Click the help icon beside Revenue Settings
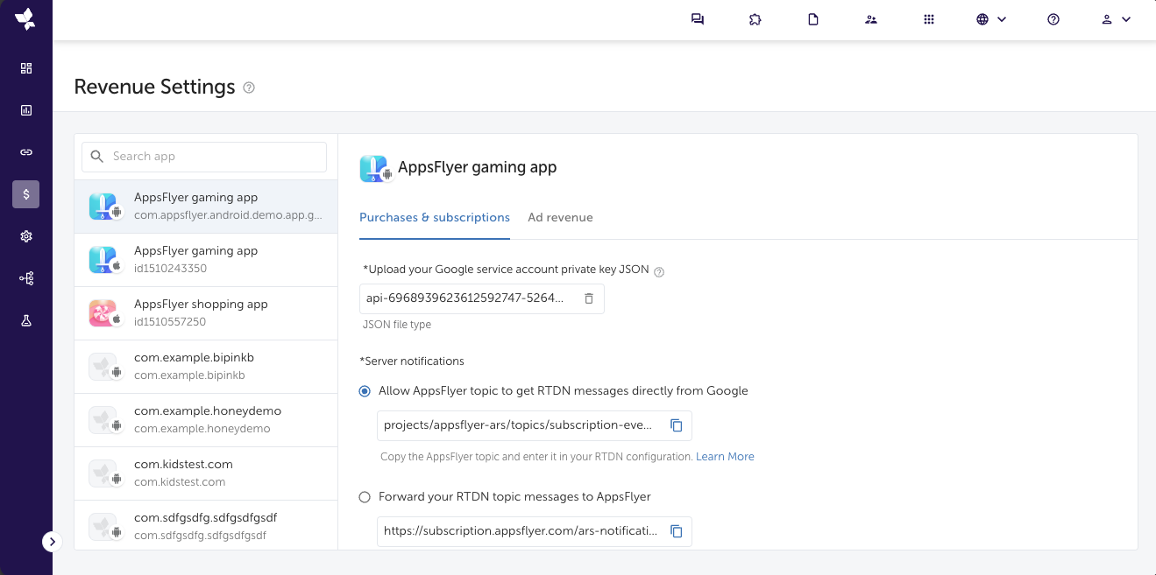The height and width of the screenshot is (575, 1156). click(249, 88)
